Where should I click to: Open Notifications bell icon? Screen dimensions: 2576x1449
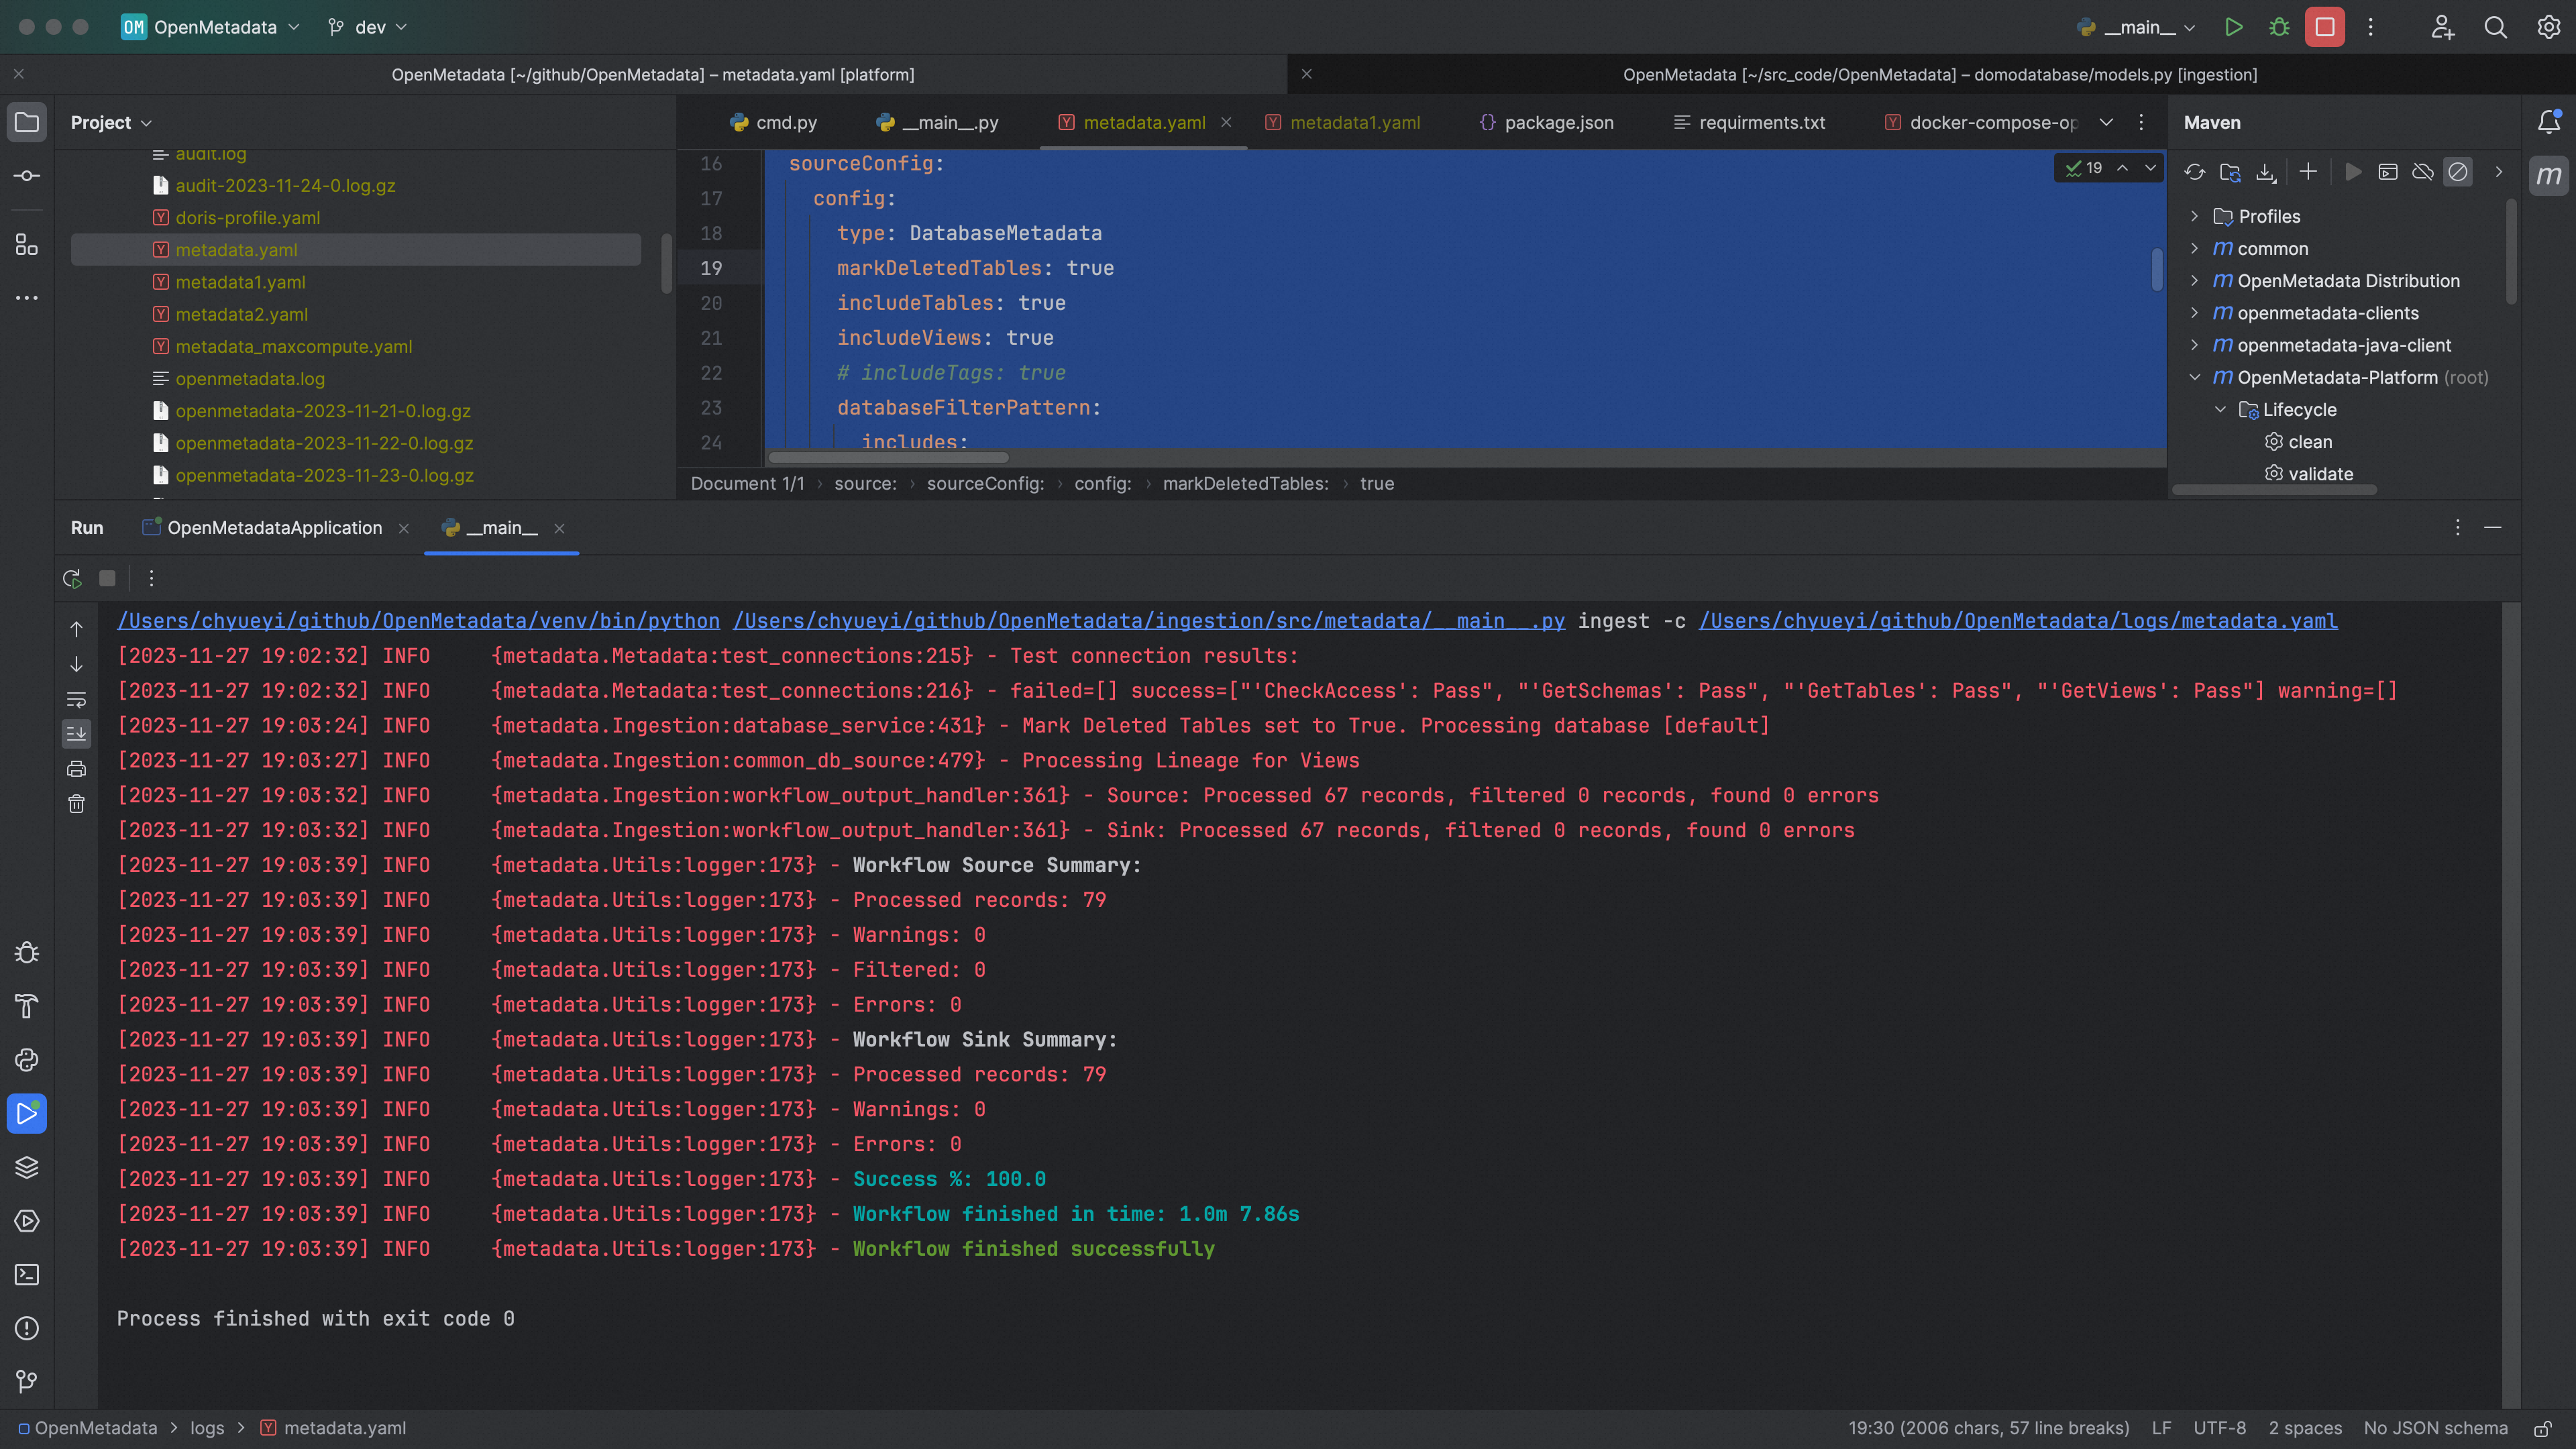(x=2549, y=122)
